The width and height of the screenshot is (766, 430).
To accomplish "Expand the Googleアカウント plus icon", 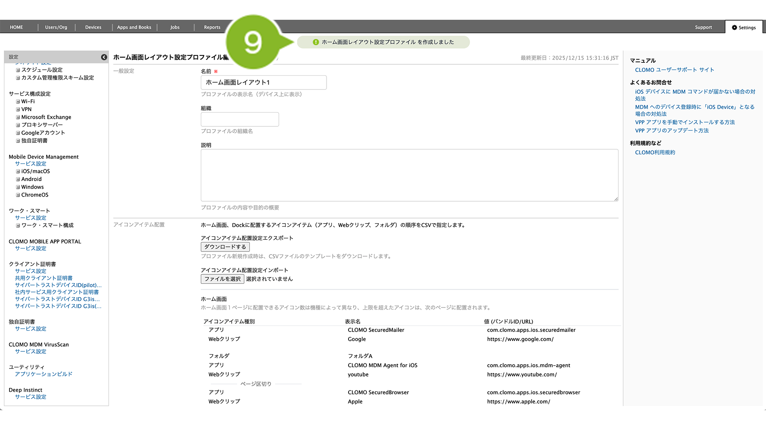I will (18, 133).
